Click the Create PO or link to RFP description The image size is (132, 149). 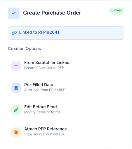tap(44, 68)
